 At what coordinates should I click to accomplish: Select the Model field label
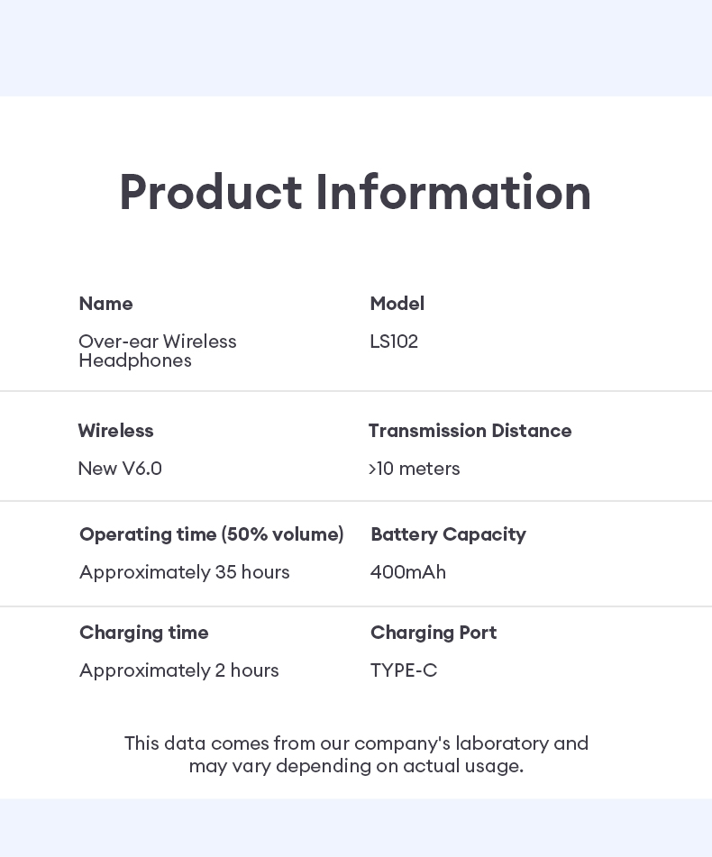[397, 304]
